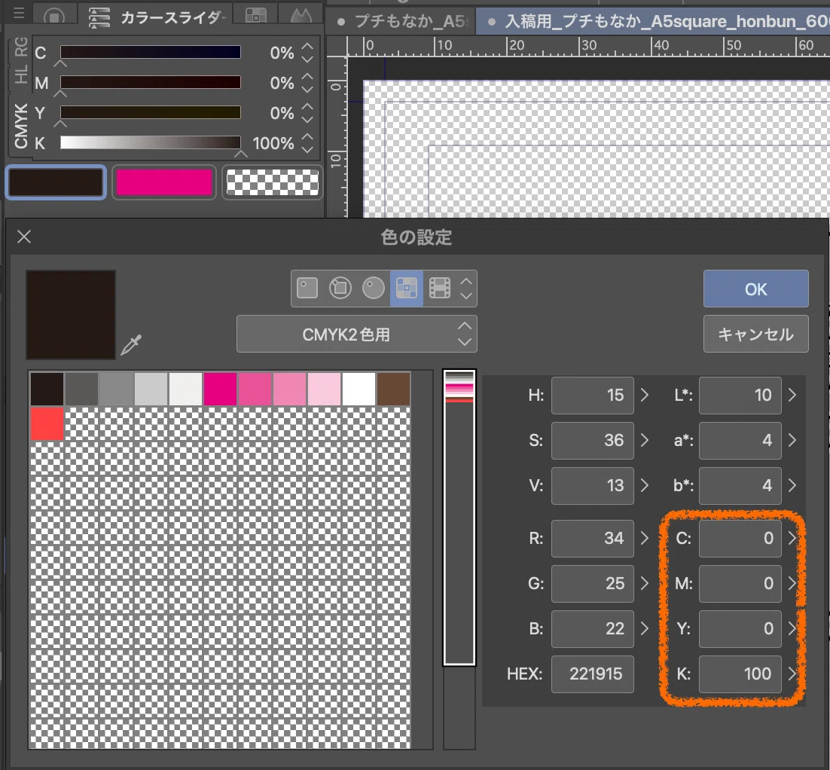
Task: Expand the arrow next to K value
Action: point(792,674)
